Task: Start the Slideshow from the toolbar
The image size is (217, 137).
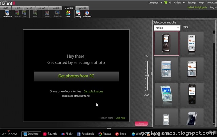Action: coord(57,14)
